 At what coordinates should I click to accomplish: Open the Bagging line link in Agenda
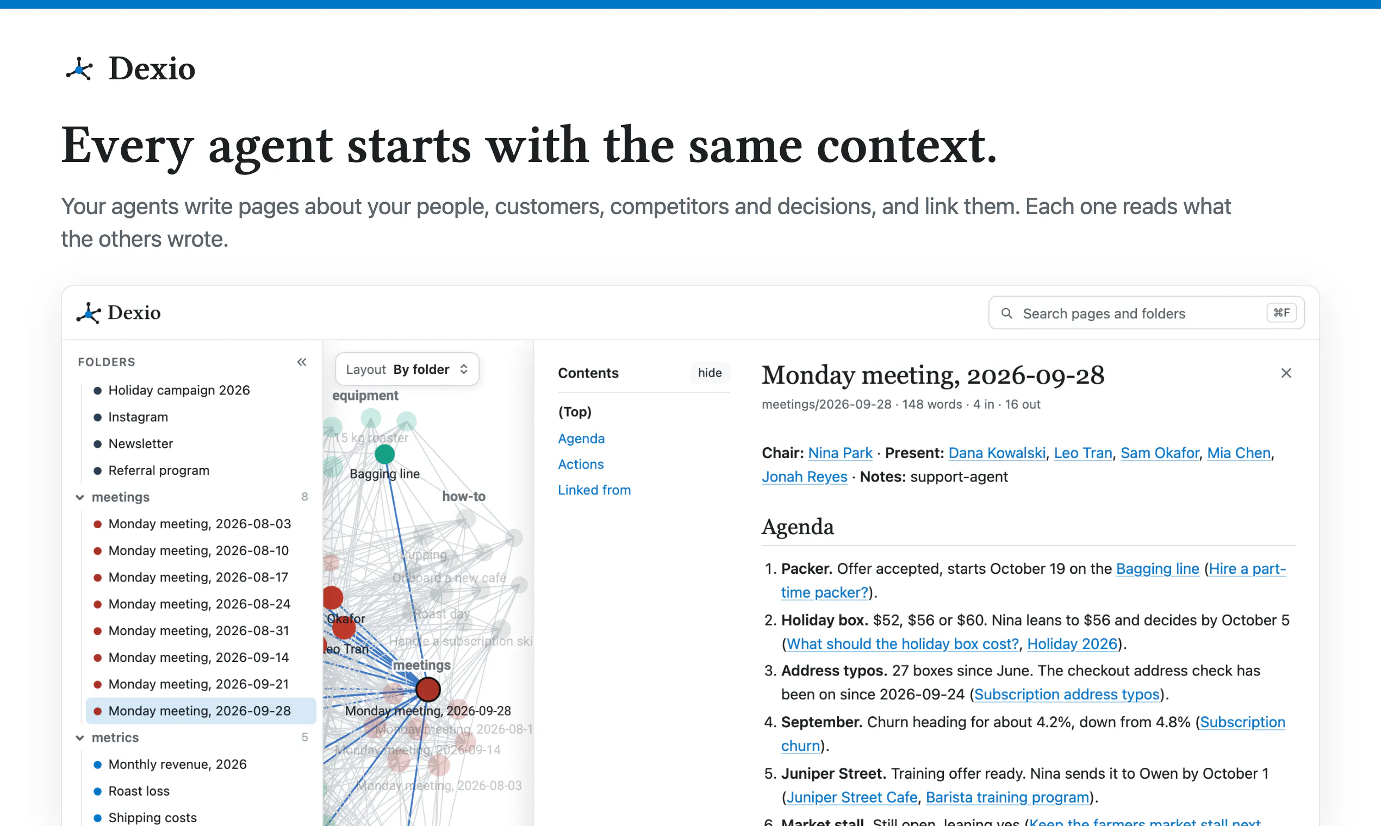point(1157,569)
